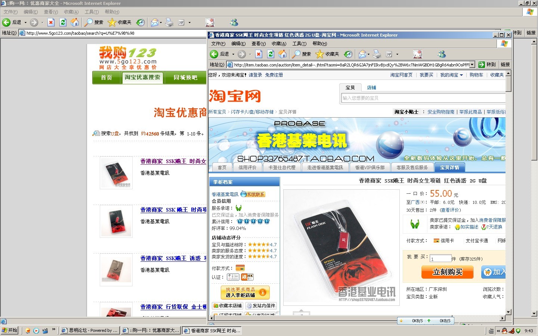Click Print icon in background 5go123 window
The image size is (538, 336).
pyautogui.click(x=169, y=22)
